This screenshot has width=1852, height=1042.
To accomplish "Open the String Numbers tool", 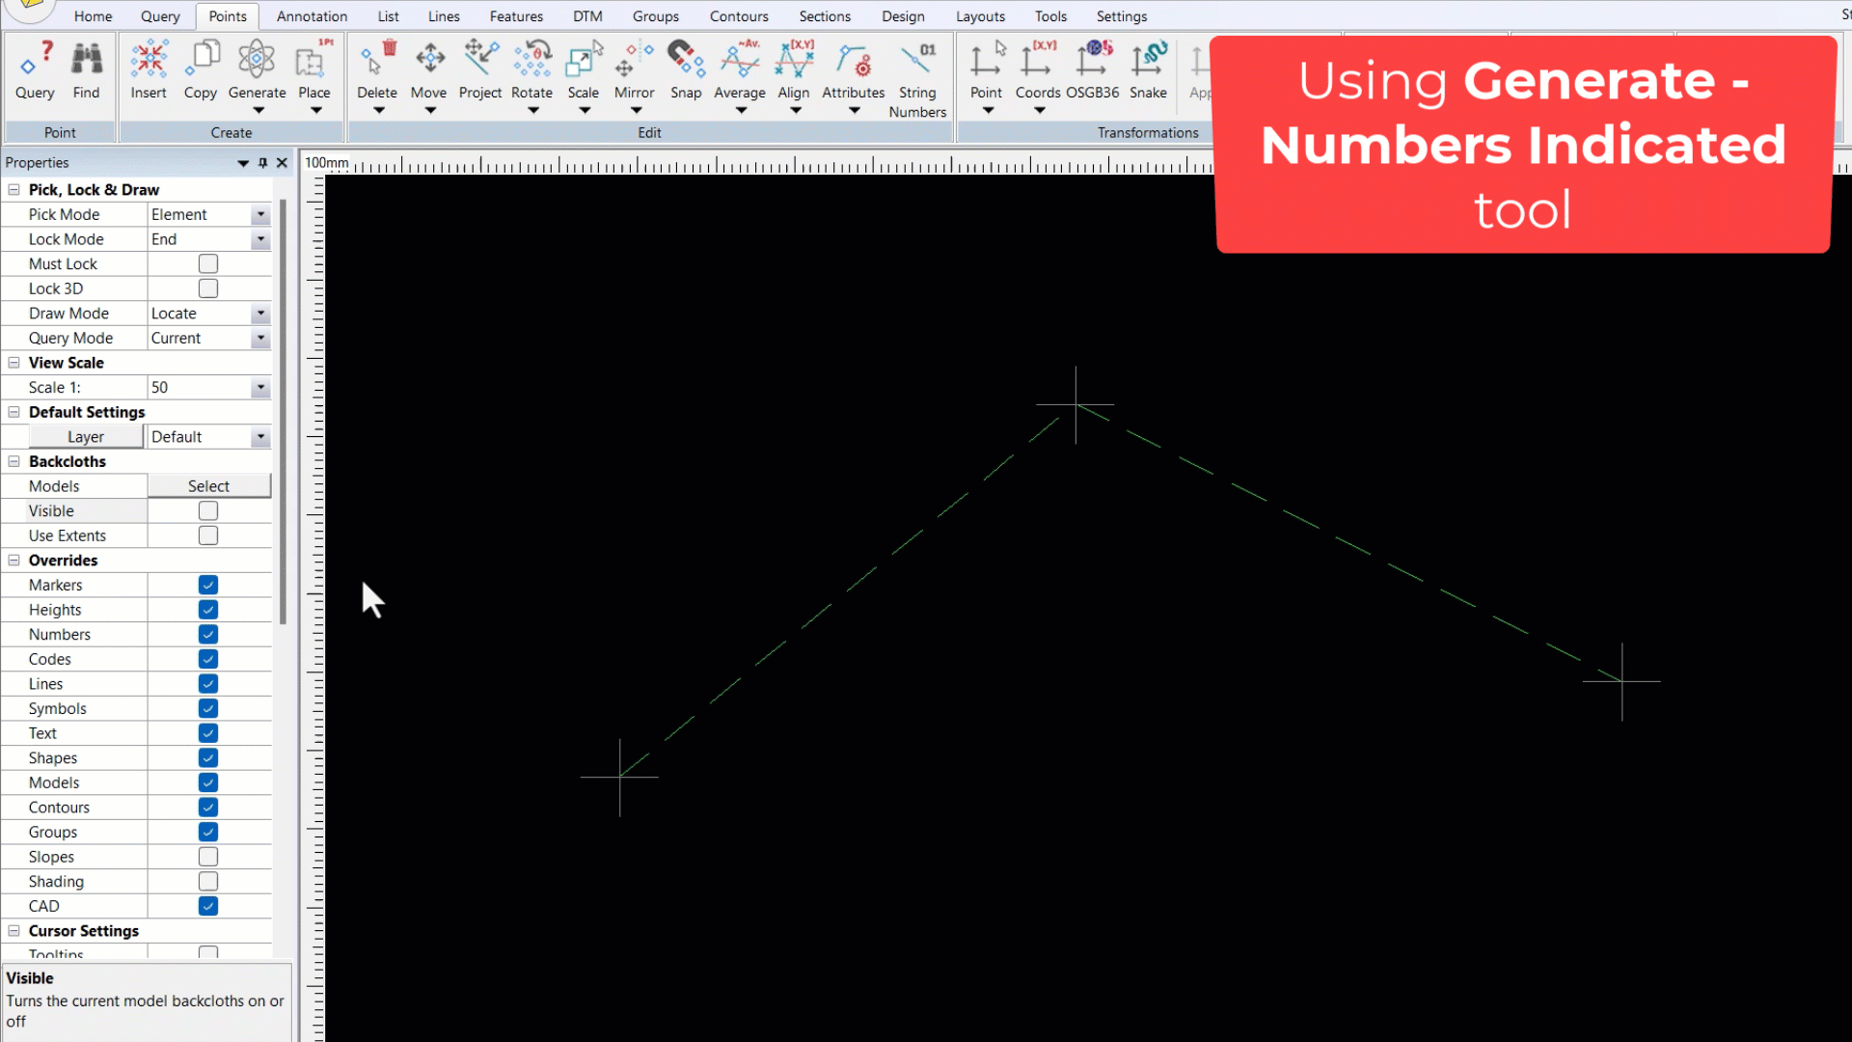I will (917, 77).
